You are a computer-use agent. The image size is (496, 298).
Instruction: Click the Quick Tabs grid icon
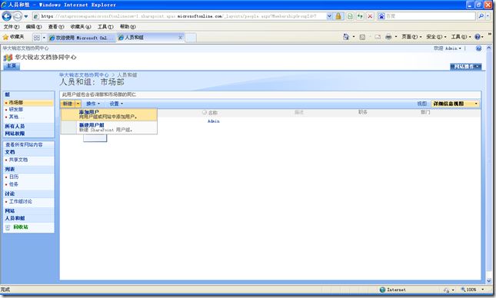tap(37, 38)
